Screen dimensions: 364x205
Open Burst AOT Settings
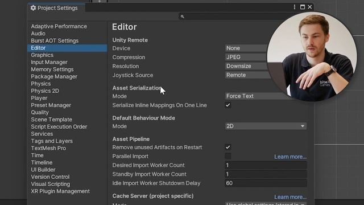pyautogui.click(x=55, y=40)
